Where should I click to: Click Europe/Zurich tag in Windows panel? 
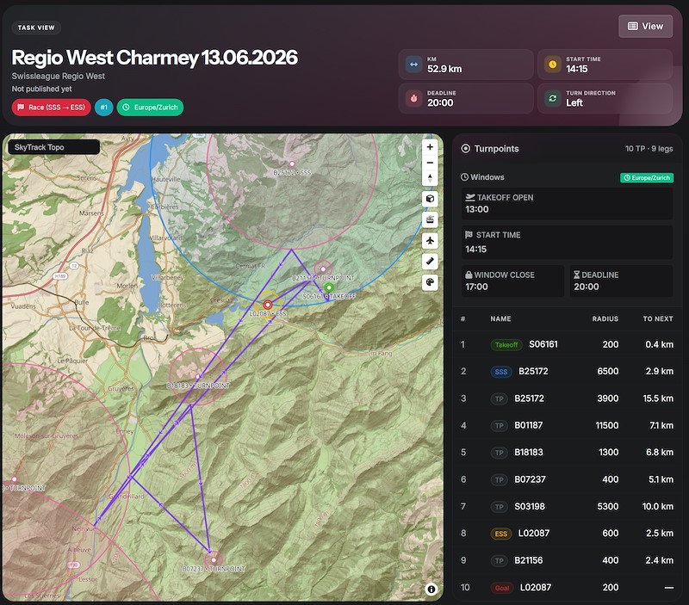[647, 178]
